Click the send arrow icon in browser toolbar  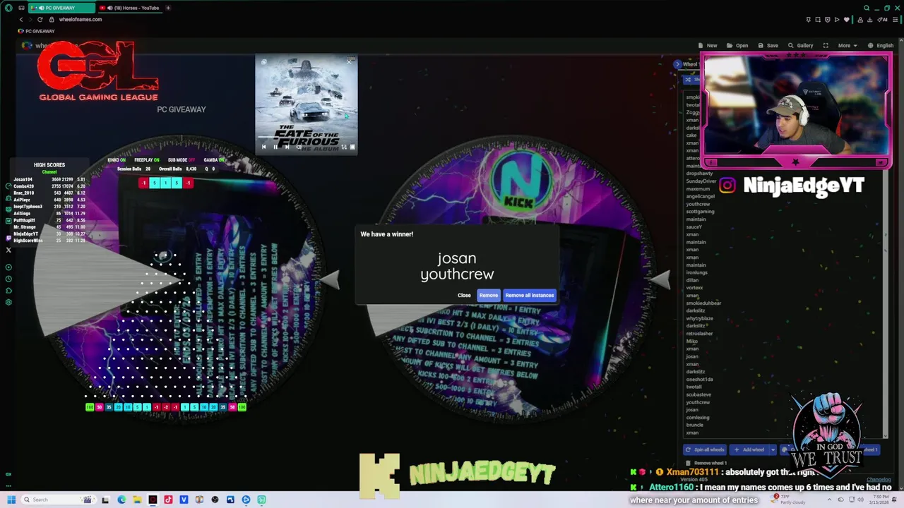(837, 20)
